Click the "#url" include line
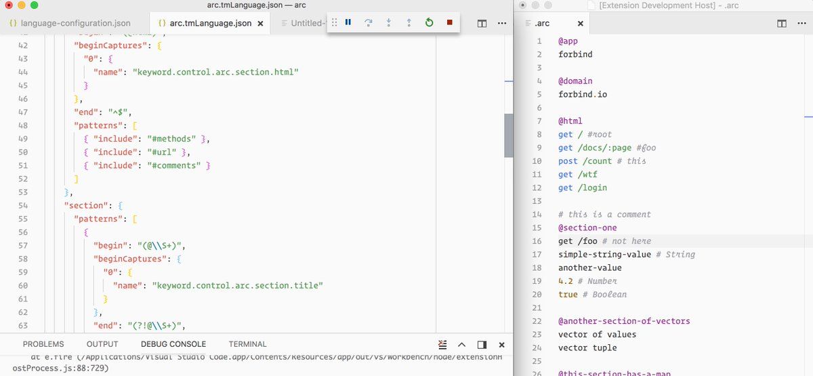813x376 pixels. coord(138,152)
